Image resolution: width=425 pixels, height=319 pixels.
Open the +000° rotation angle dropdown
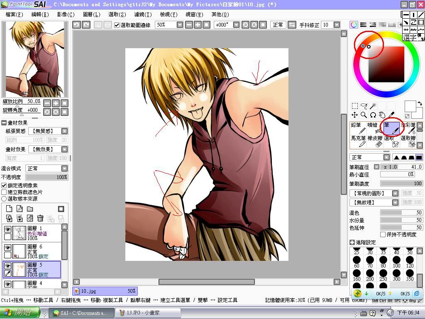tap(236, 25)
